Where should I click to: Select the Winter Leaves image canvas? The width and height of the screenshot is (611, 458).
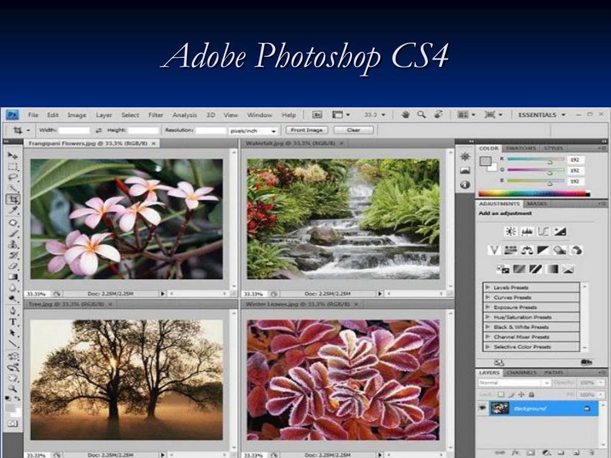[343, 380]
